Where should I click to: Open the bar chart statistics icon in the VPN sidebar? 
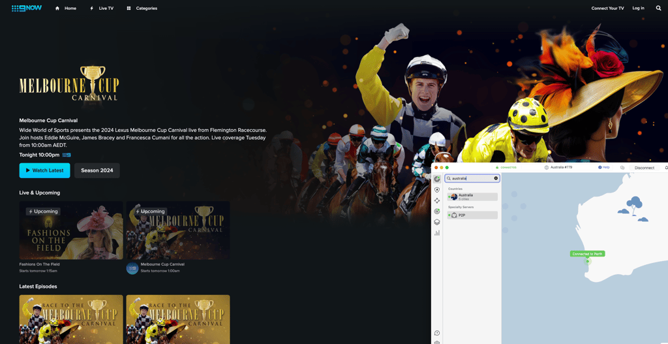(436, 233)
